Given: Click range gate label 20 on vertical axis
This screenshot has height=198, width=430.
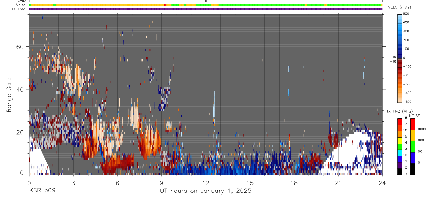Looking at the screenshot, I should (x=20, y=132).
